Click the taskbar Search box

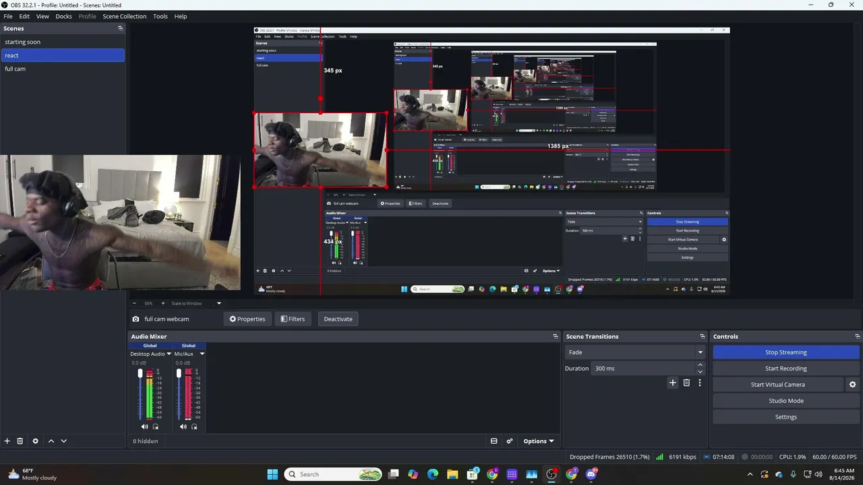pos(334,474)
